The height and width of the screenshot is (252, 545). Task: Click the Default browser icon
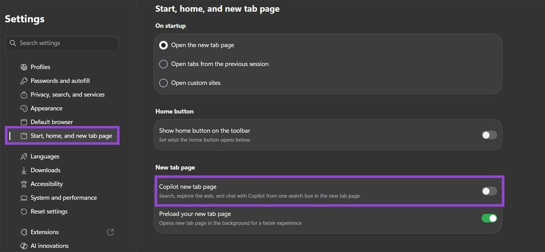point(23,122)
